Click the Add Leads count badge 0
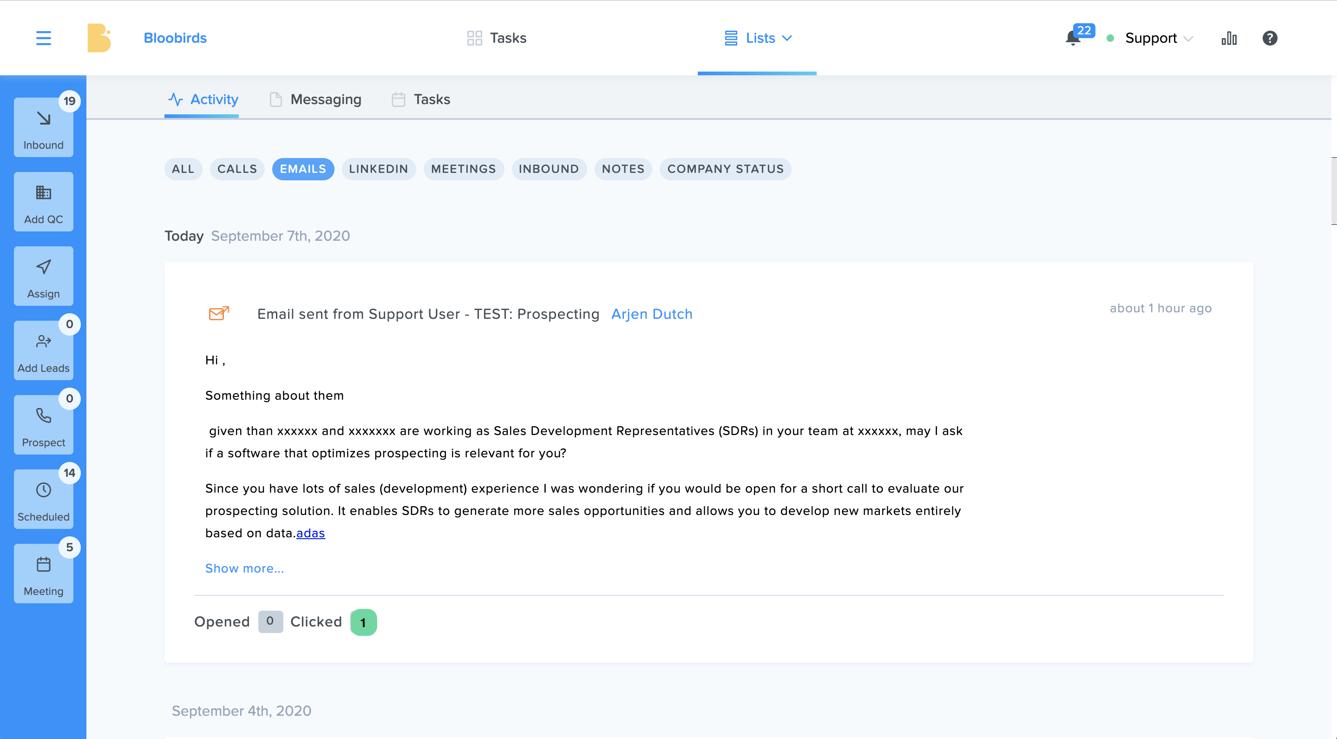The width and height of the screenshot is (1337, 739). pos(70,324)
